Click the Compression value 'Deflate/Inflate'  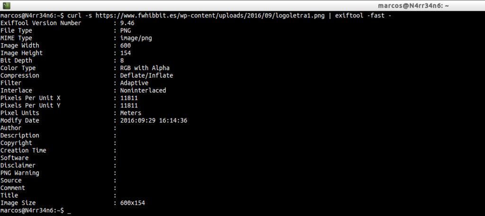(147, 76)
